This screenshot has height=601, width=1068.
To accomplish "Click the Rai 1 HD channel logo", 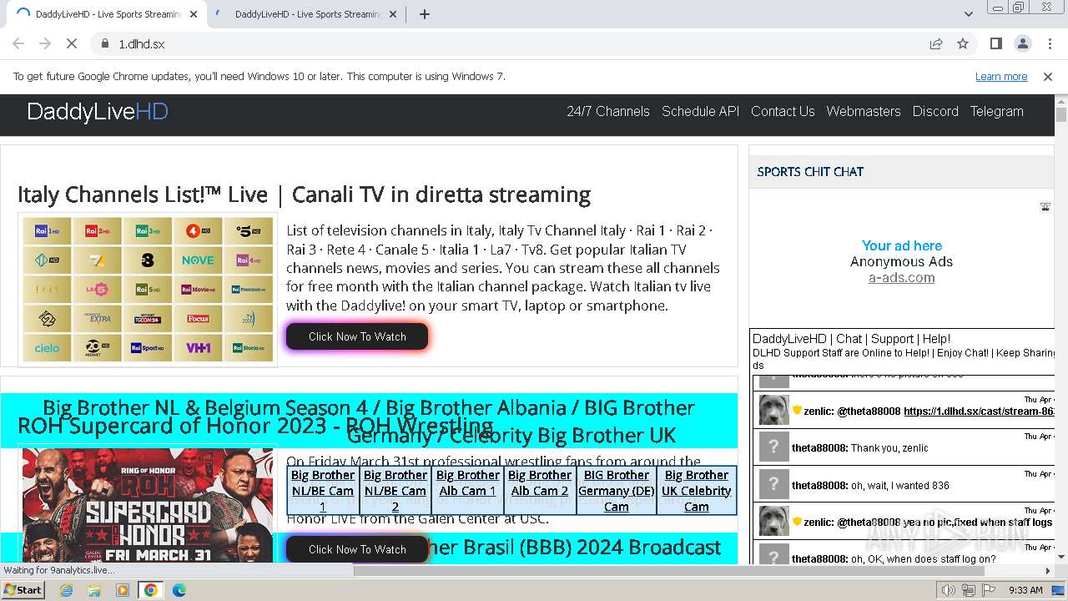I will tap(48, 231).
